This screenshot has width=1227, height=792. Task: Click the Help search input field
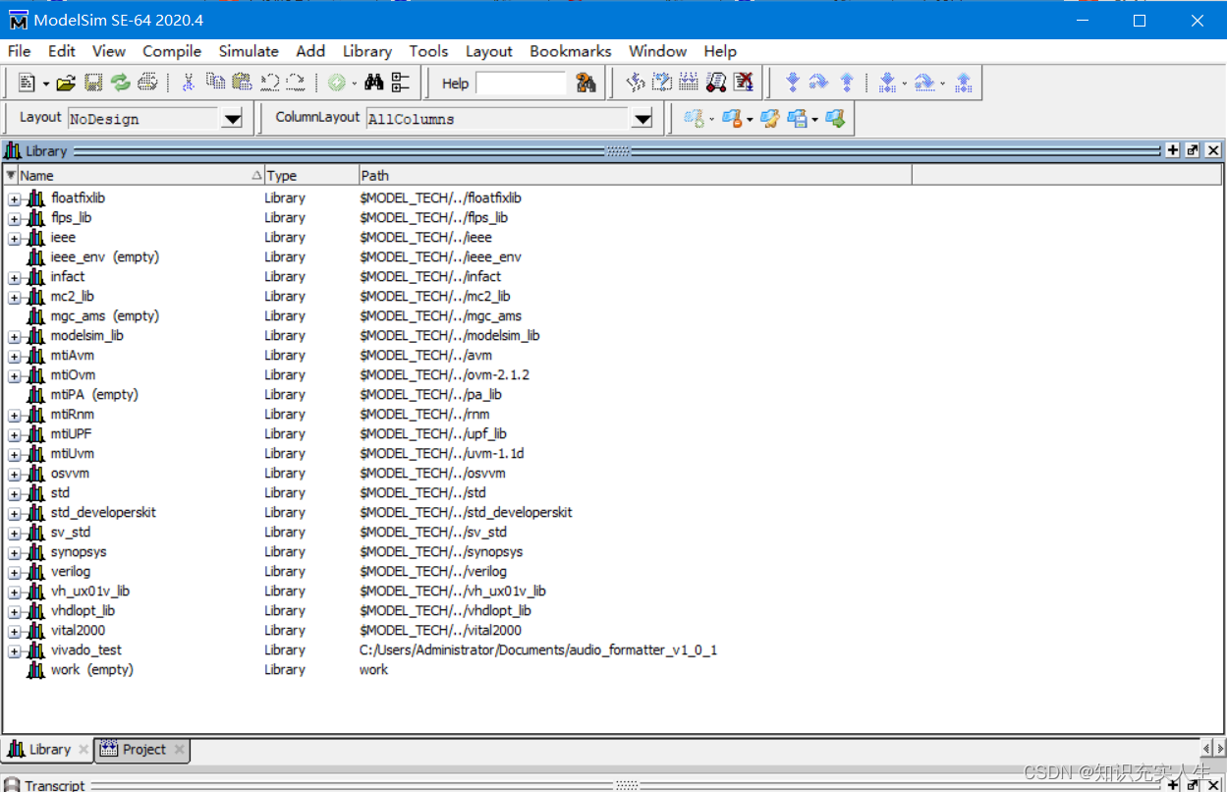[521, 84]
